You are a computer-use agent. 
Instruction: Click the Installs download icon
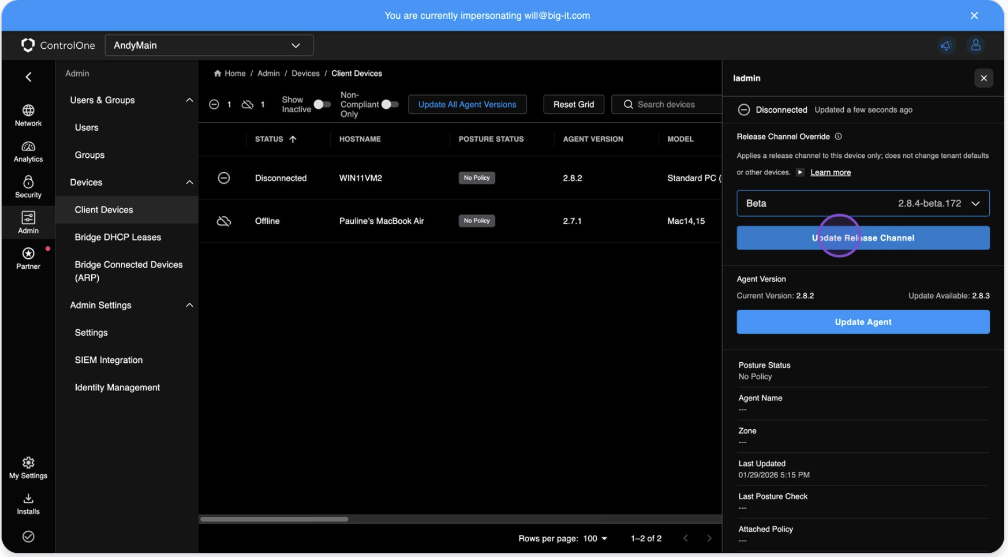point(28,499)
